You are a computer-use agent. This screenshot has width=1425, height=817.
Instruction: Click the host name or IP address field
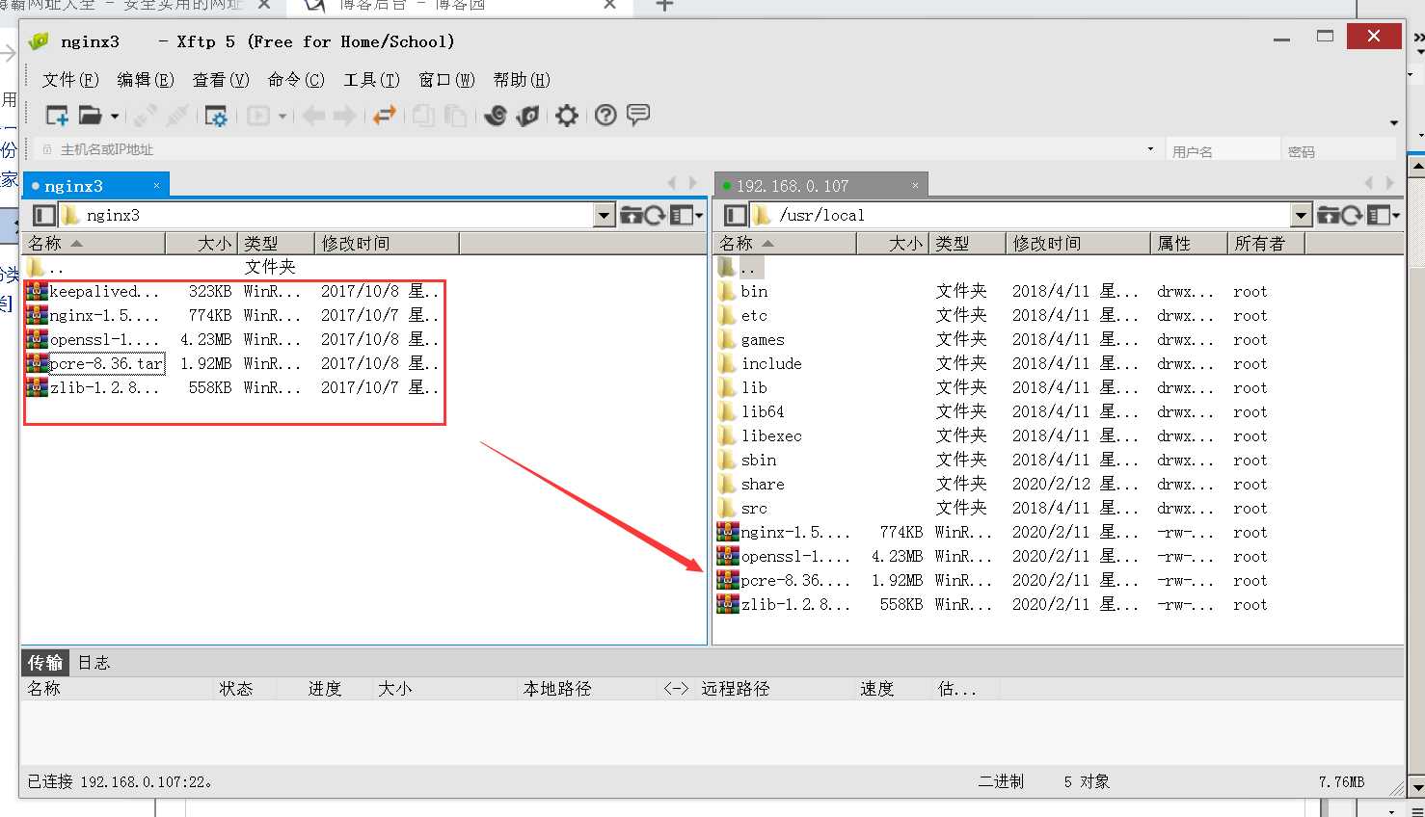click(598, 149)
